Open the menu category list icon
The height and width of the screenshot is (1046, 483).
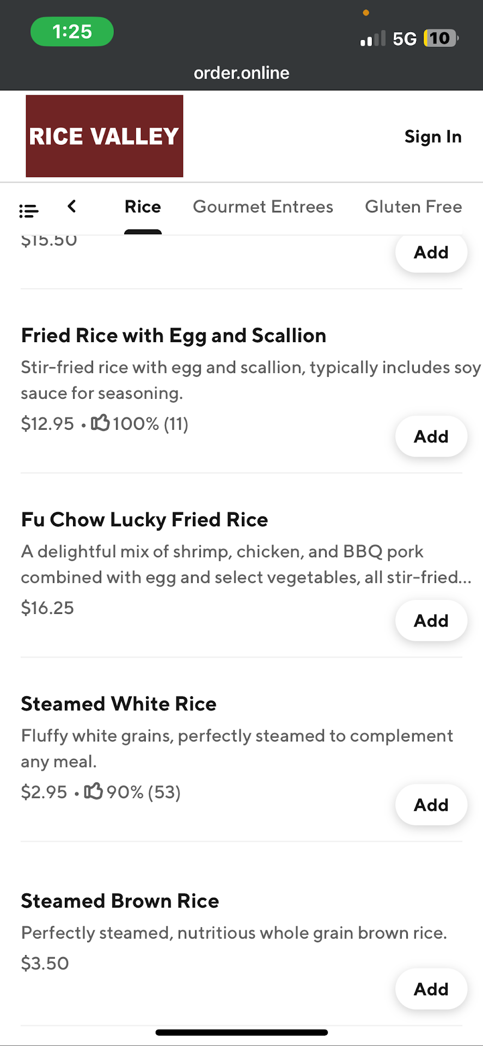coord(29,210)
